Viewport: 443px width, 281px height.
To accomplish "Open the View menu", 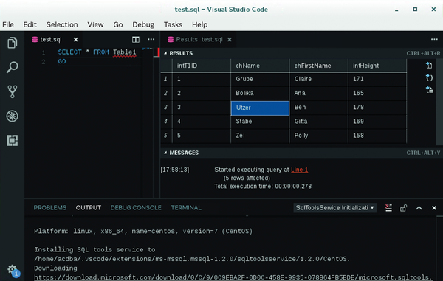I will click(x=95, y=25).
